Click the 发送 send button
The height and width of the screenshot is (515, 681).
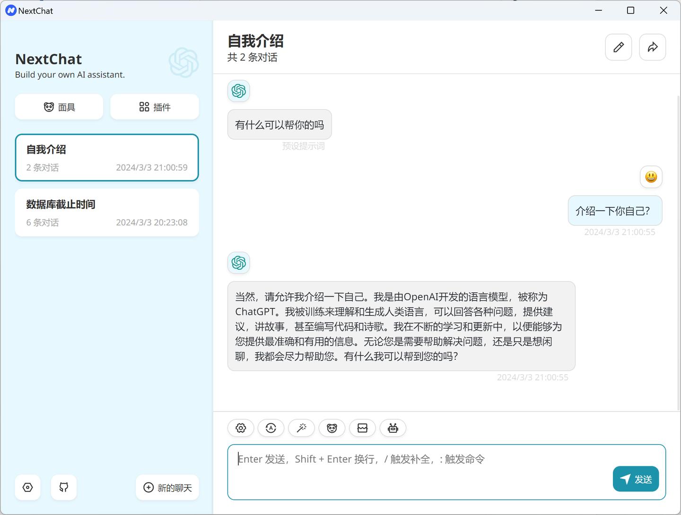point(636,479)
